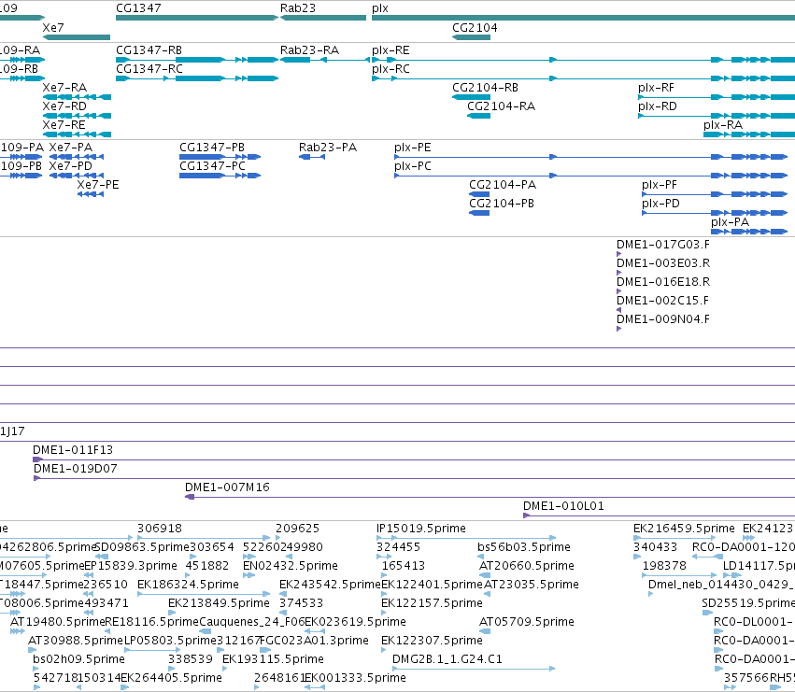Select EST DMG2B.1_1.G24.C1

coord(474,670)
